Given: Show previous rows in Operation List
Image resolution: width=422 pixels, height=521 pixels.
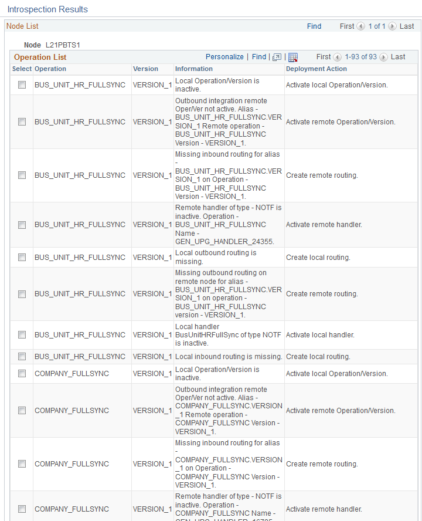Looking at the screenshot, I should 338,57.
